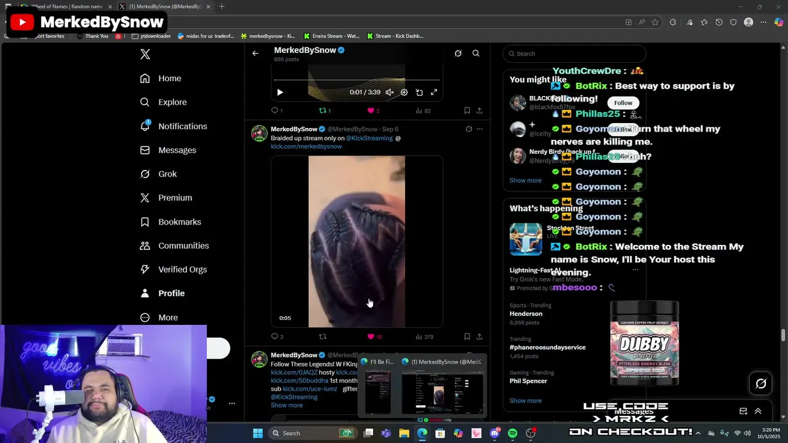788x443 pixels.
Task: Unlike the post with 2 likes
Action: tap(373, 111)
